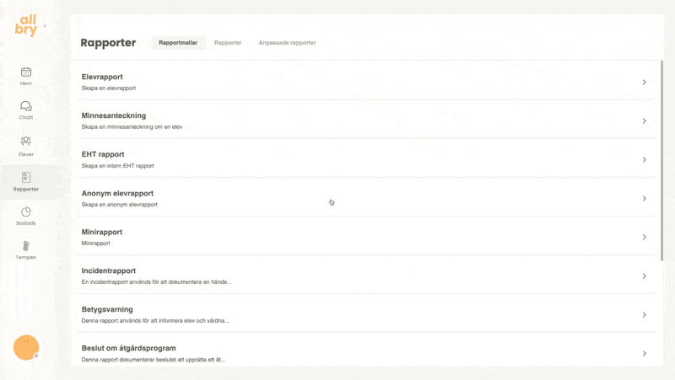Screen dimensions: 675x380
Task: Open the Chatt speech bubble icon
Action: tap(26, 106)
